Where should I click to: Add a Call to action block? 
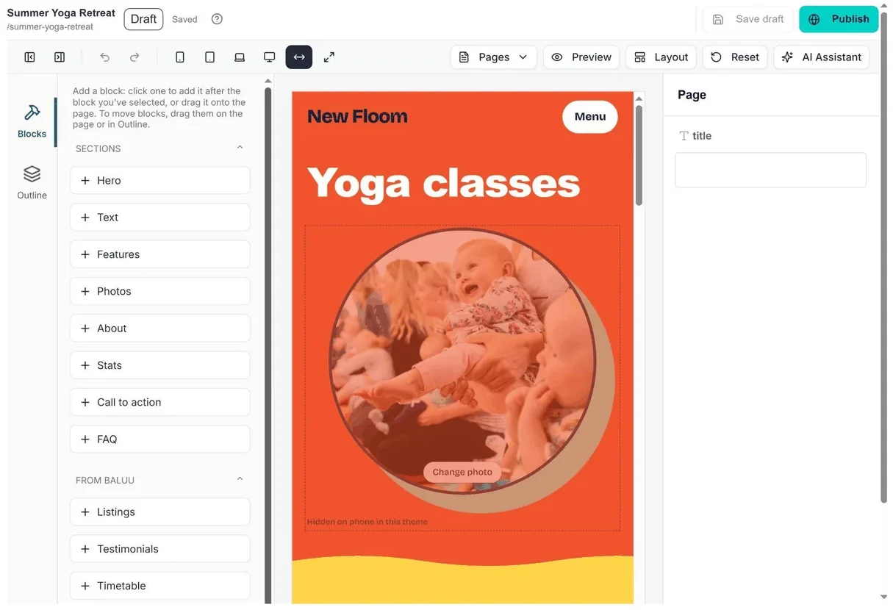point(160,402)
